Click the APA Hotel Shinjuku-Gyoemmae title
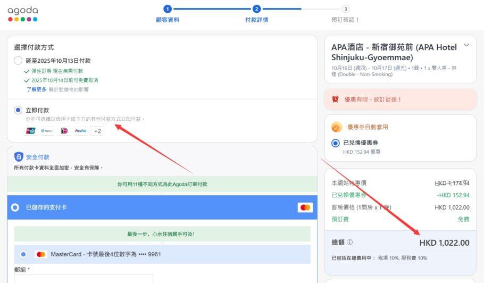 [394, 52]
